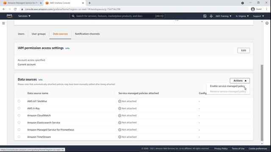Select the Amazon CloudWatch radio button
Viewport: 271px width, 152px height.
19,115
